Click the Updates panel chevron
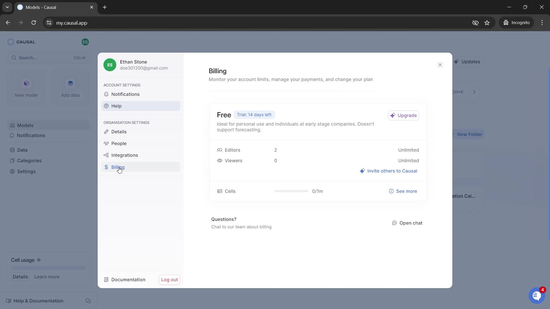 pyautogui.click(x=475, y=92)
